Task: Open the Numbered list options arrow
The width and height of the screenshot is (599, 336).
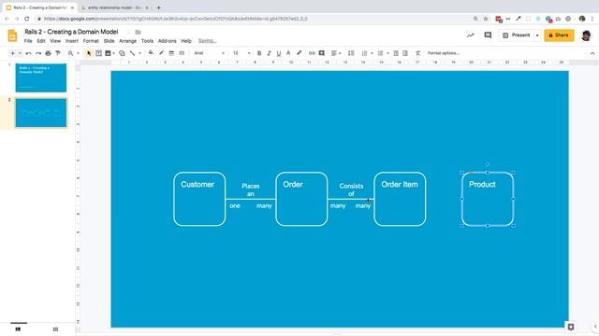Action: [x=372, y=53]
